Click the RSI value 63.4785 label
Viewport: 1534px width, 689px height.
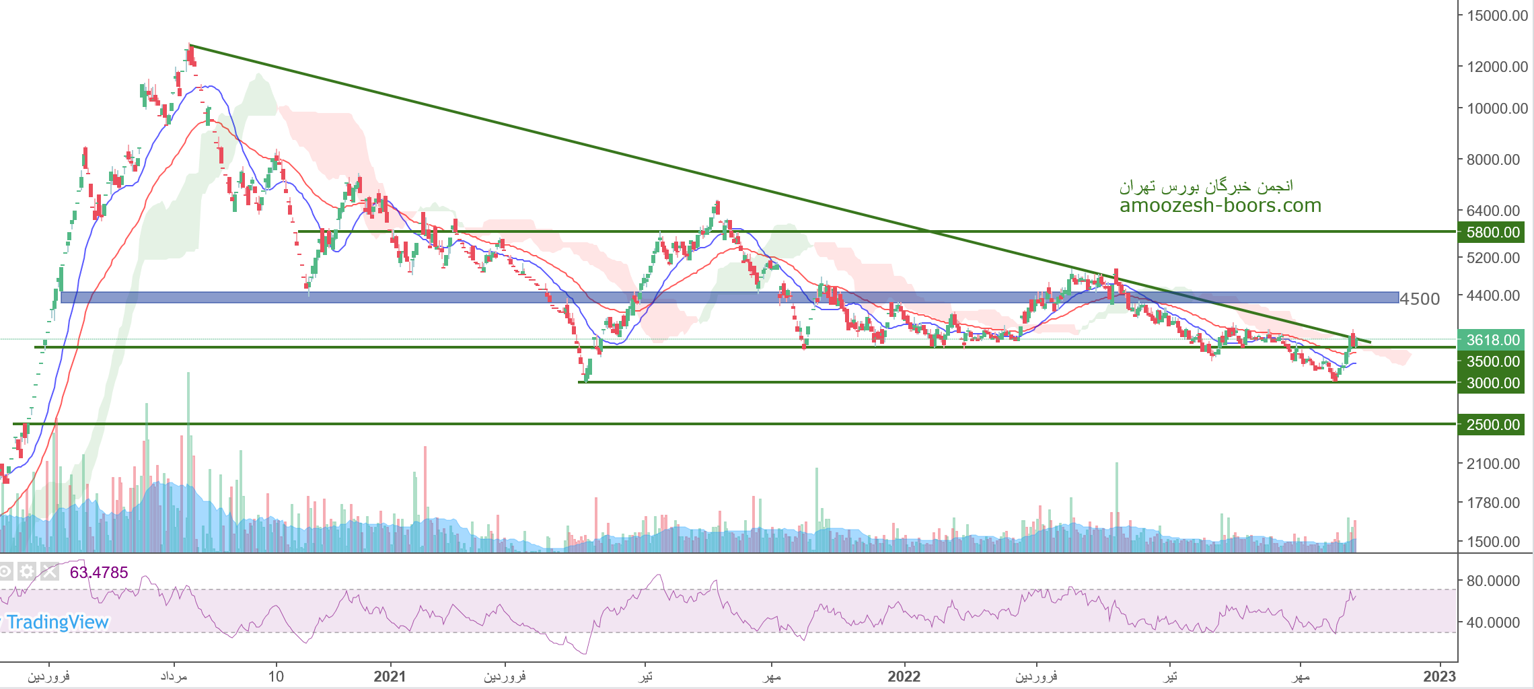click(x=99, y=573)
